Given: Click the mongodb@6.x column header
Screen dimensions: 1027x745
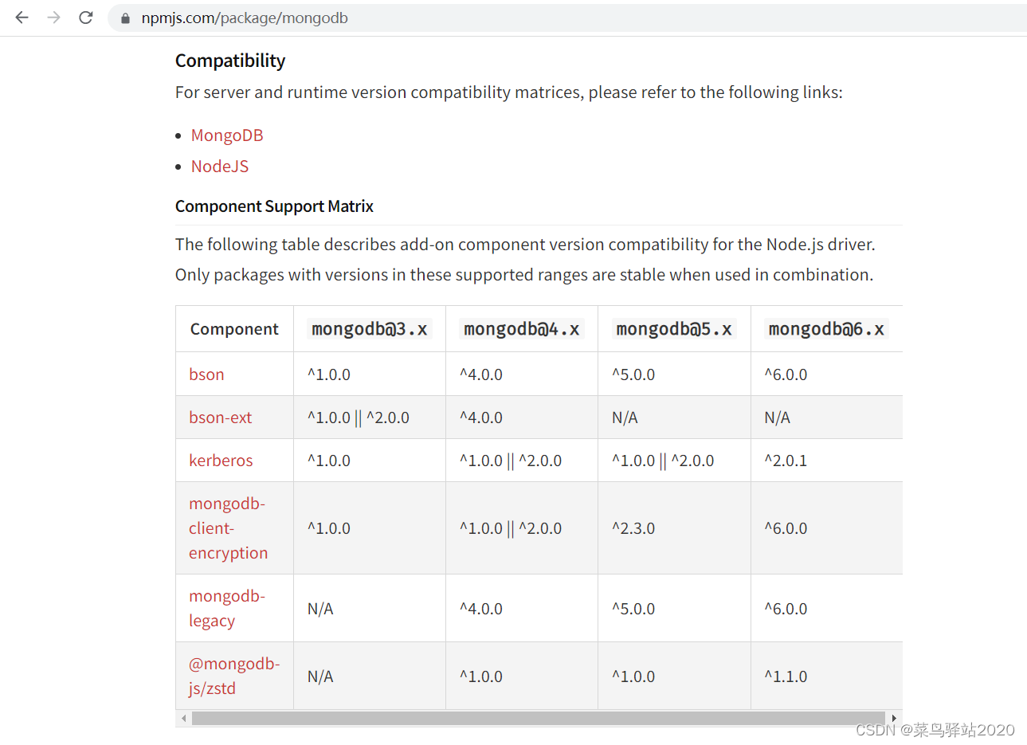Looking at the screenshot, I should click(x=826, y=328).
